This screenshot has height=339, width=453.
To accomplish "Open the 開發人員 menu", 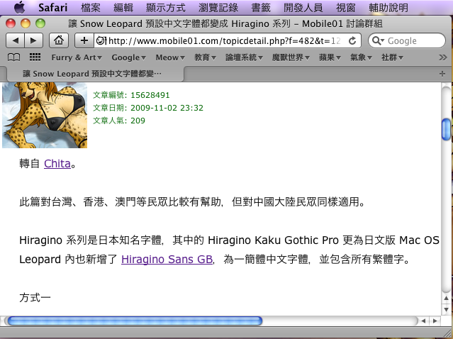I will point(303,8).
